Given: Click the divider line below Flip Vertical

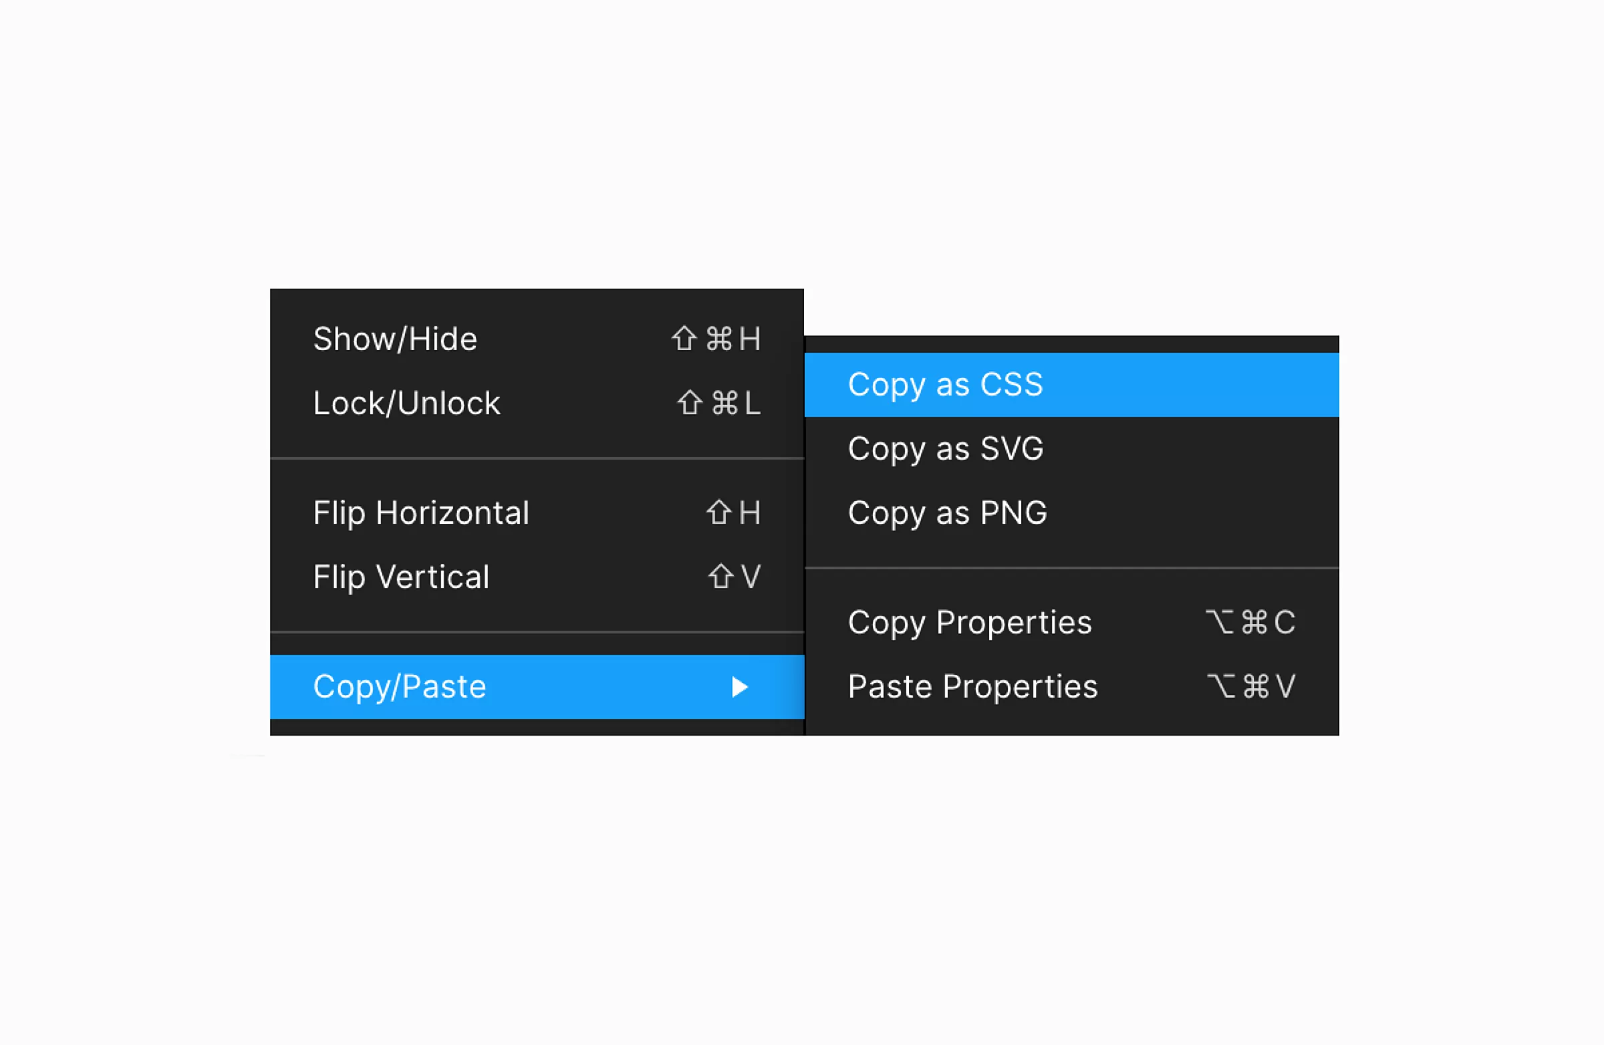Looking at the screenshot, I should [537, 632].
